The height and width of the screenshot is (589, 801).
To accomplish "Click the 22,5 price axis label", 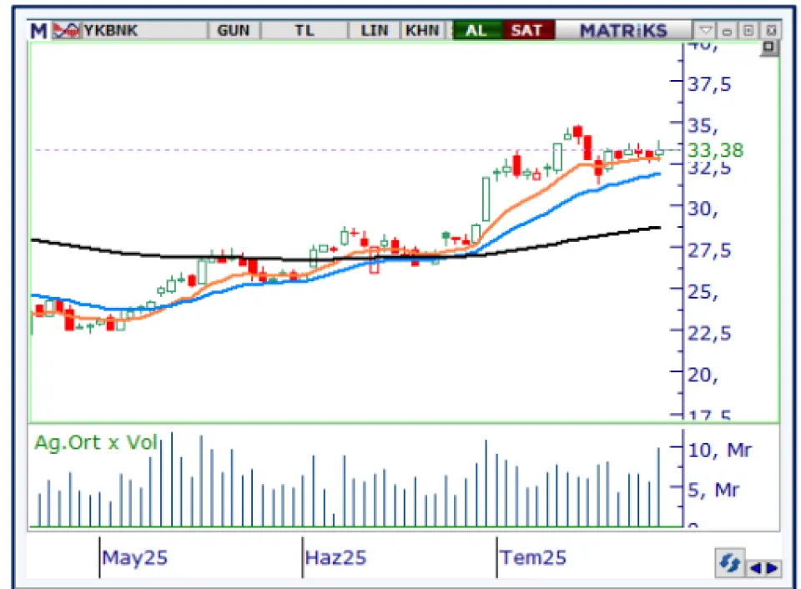I will coord(709,334).
